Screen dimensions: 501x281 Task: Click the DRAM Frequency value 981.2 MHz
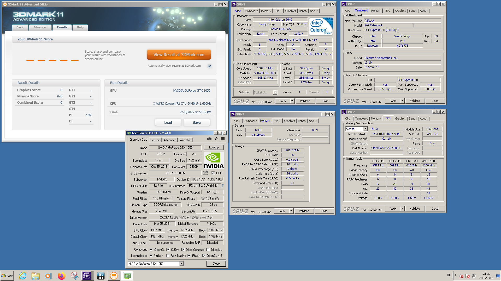[x=292, y=150]
